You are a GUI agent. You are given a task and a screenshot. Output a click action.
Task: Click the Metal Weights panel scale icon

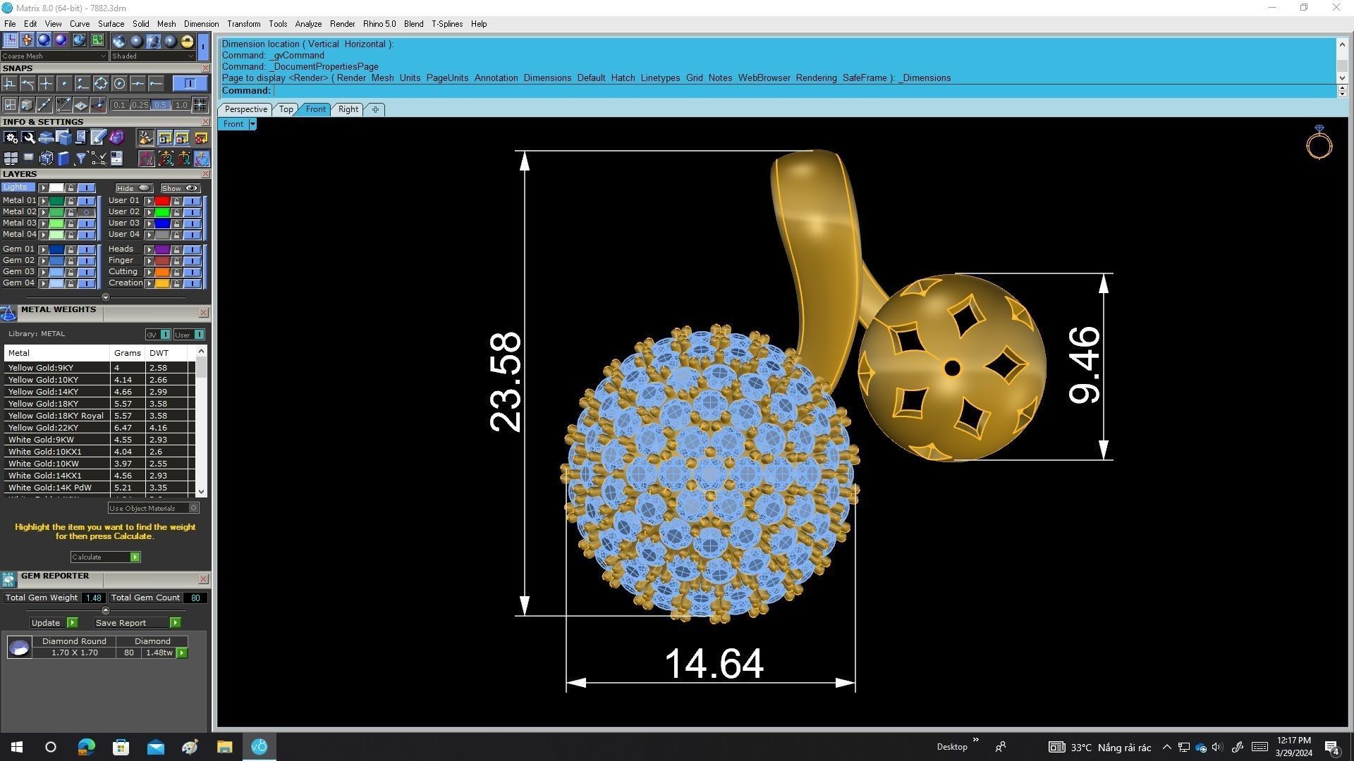tap(8, 313)
